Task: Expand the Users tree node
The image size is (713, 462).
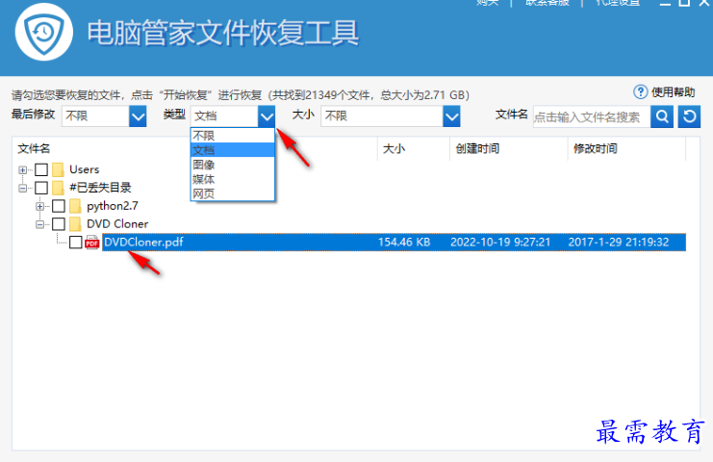Action: point(22,170)
